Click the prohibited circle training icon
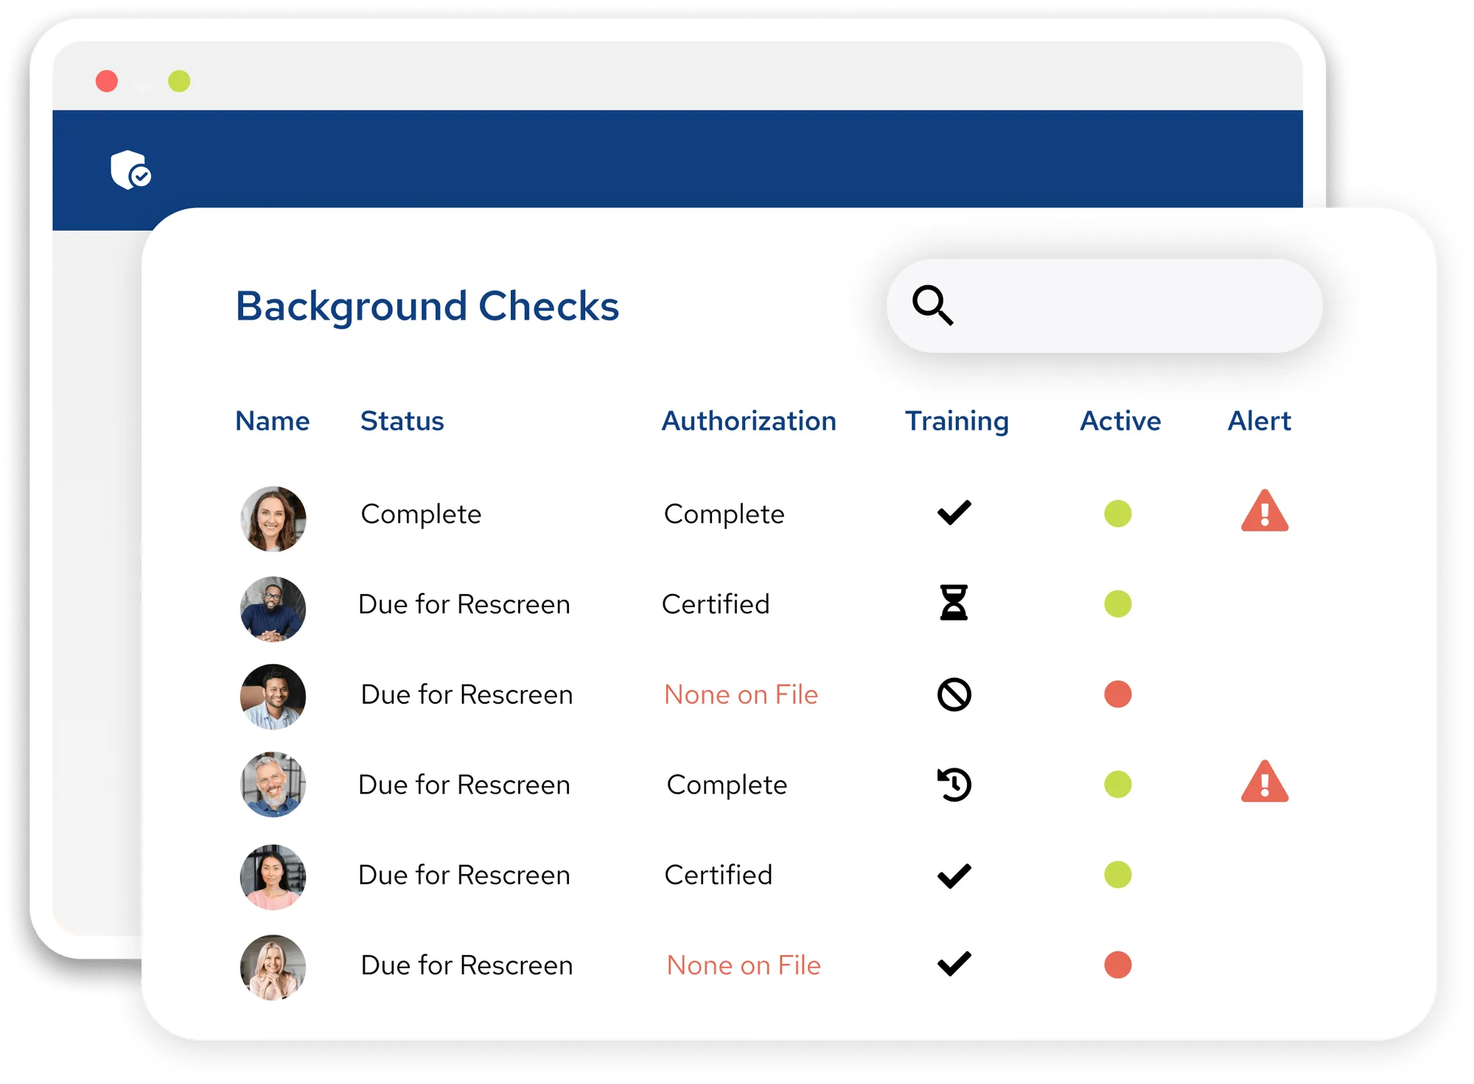1474x1084 pixels. [954, 694]
